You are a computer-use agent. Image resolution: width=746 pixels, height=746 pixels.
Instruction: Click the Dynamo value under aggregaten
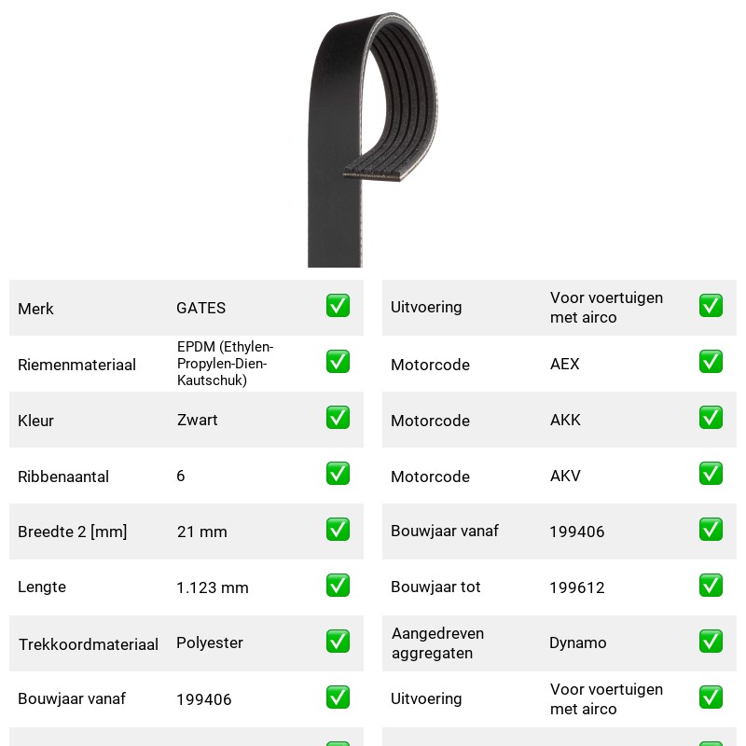[577, 642]
